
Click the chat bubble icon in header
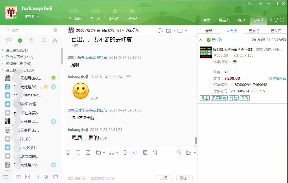pos(160,31)
